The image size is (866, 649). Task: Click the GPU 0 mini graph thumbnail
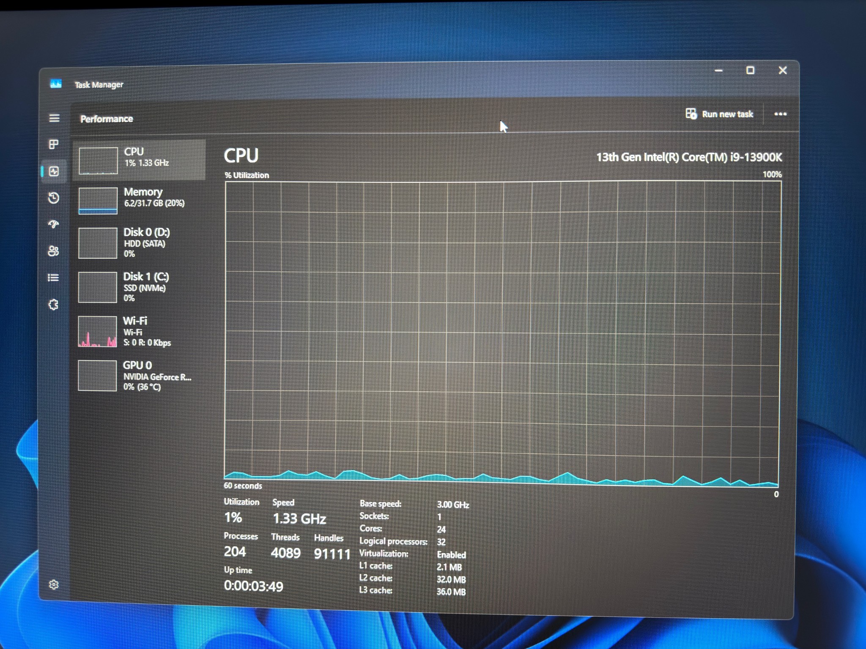(x=97, y=376)
